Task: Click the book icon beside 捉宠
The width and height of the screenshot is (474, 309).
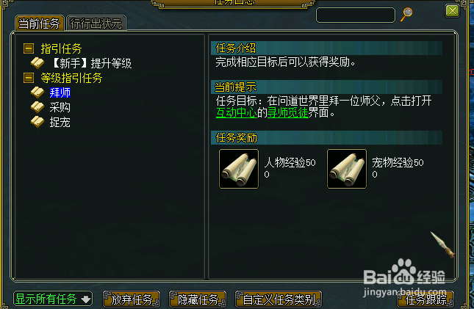Action: (x=37, y=122)
